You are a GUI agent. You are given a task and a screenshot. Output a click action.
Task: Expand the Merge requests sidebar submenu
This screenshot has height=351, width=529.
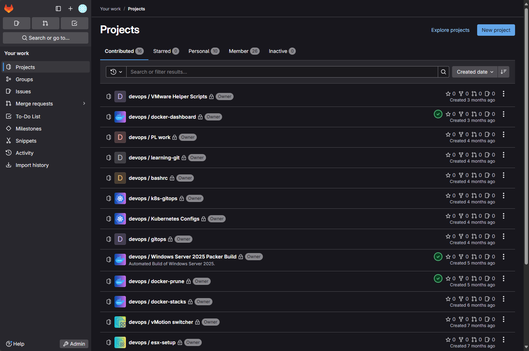84,104
